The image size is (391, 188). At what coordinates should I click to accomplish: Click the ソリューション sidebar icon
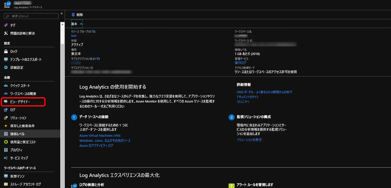click(6, 118)
